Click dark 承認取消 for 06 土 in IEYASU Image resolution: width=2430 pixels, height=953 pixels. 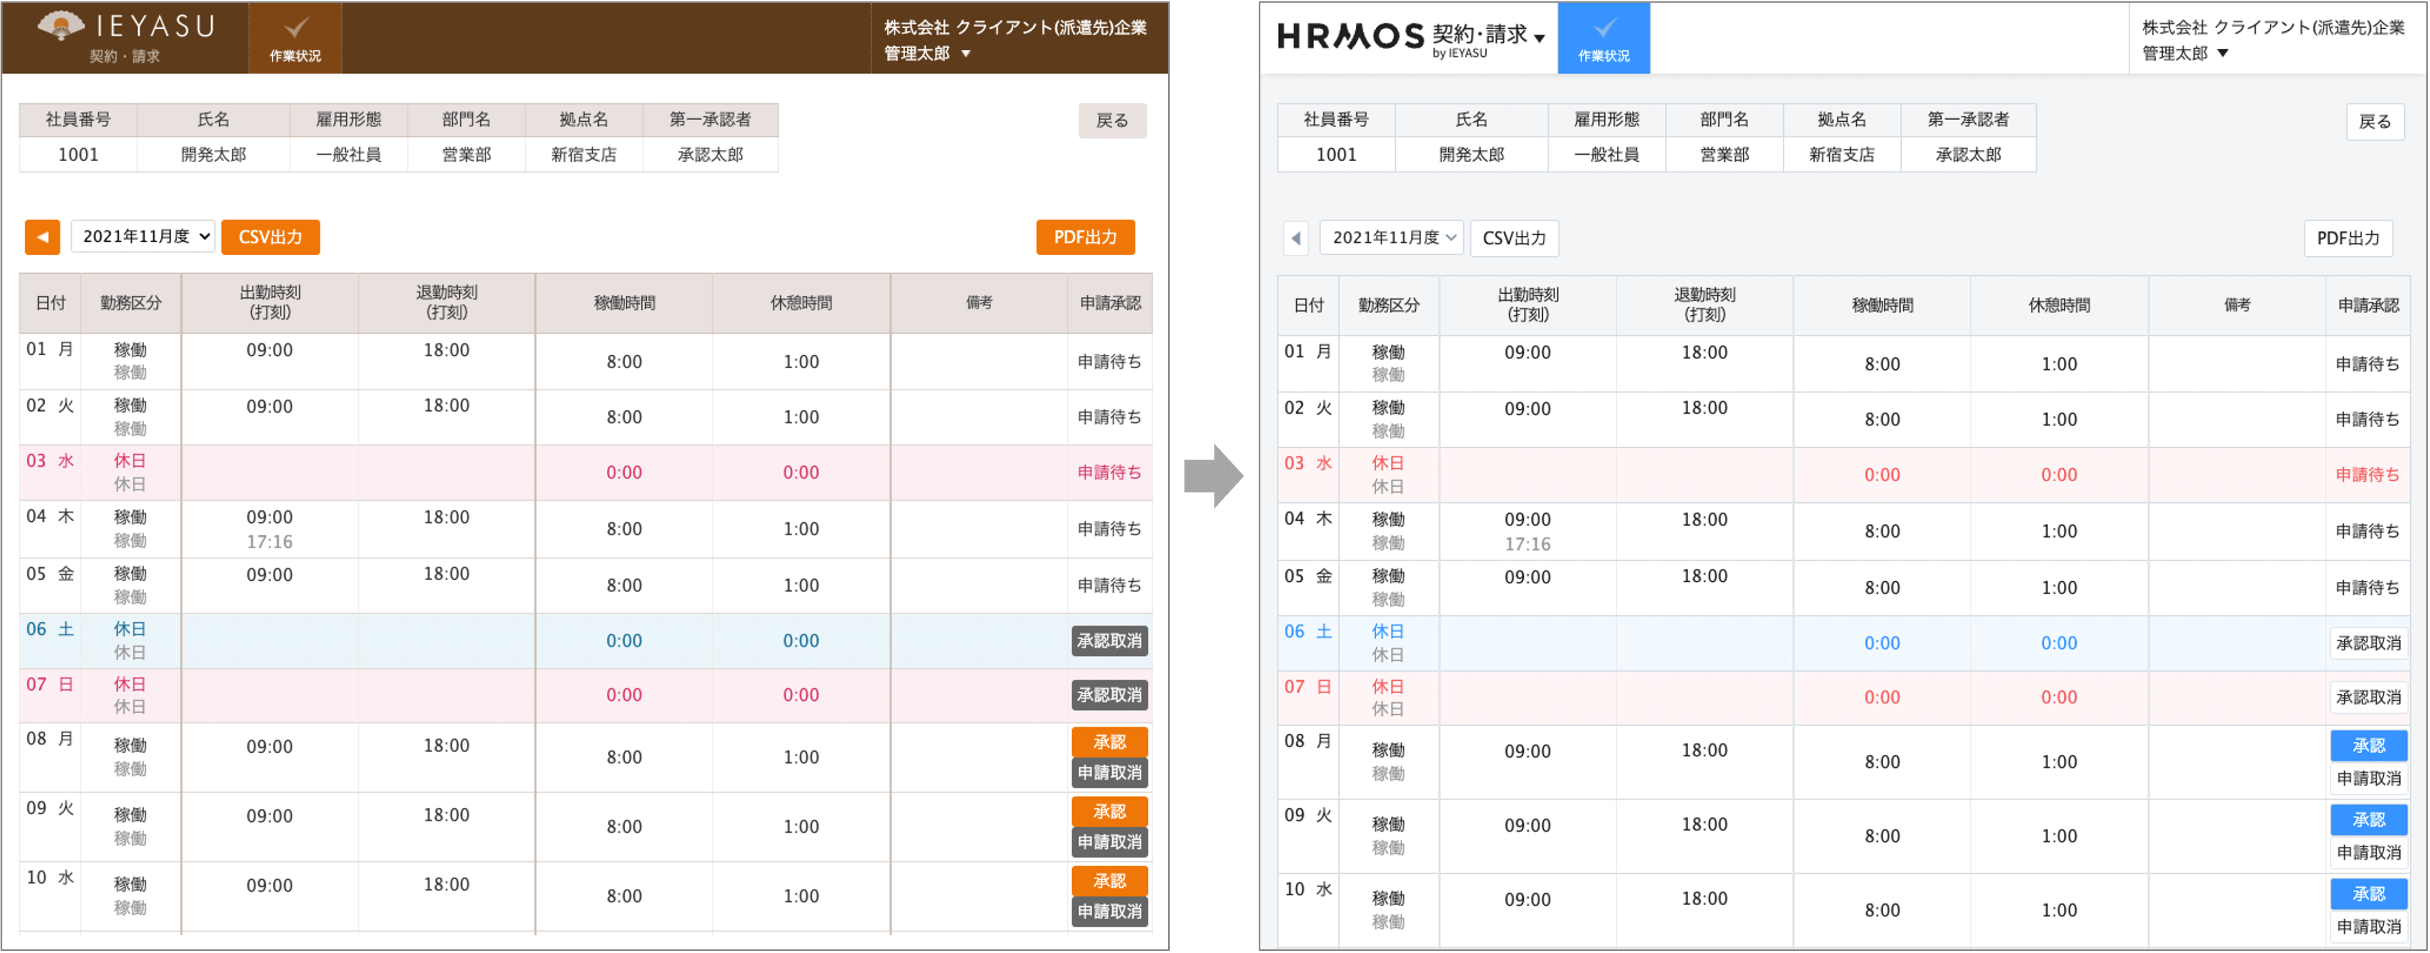pos(1109,641)
